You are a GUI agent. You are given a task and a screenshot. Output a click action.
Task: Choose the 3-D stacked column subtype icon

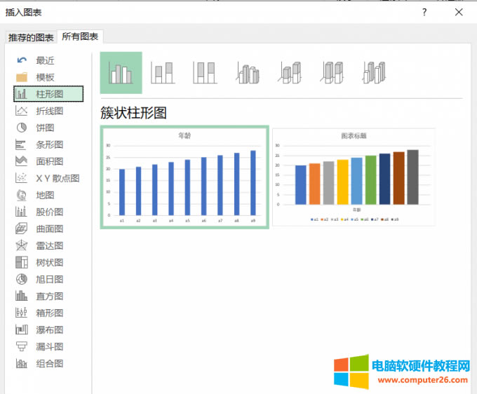290,73
